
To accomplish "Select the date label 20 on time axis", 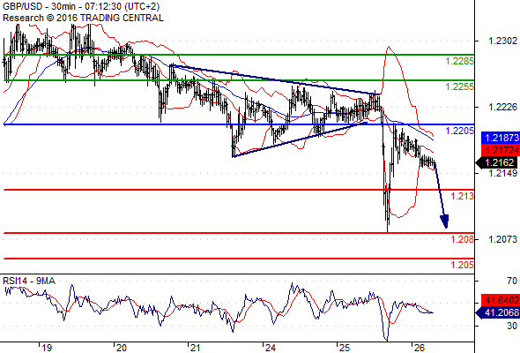I will coord(122,348).
